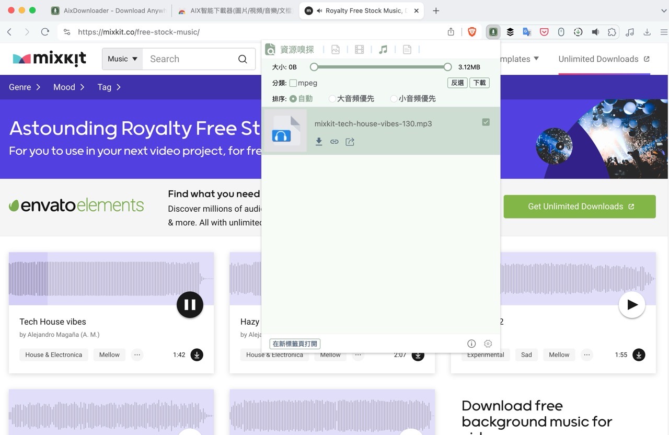Filter sniffed resources by audio type
Viewport: 669px width, 435px height.
click(x=383, y=50)
